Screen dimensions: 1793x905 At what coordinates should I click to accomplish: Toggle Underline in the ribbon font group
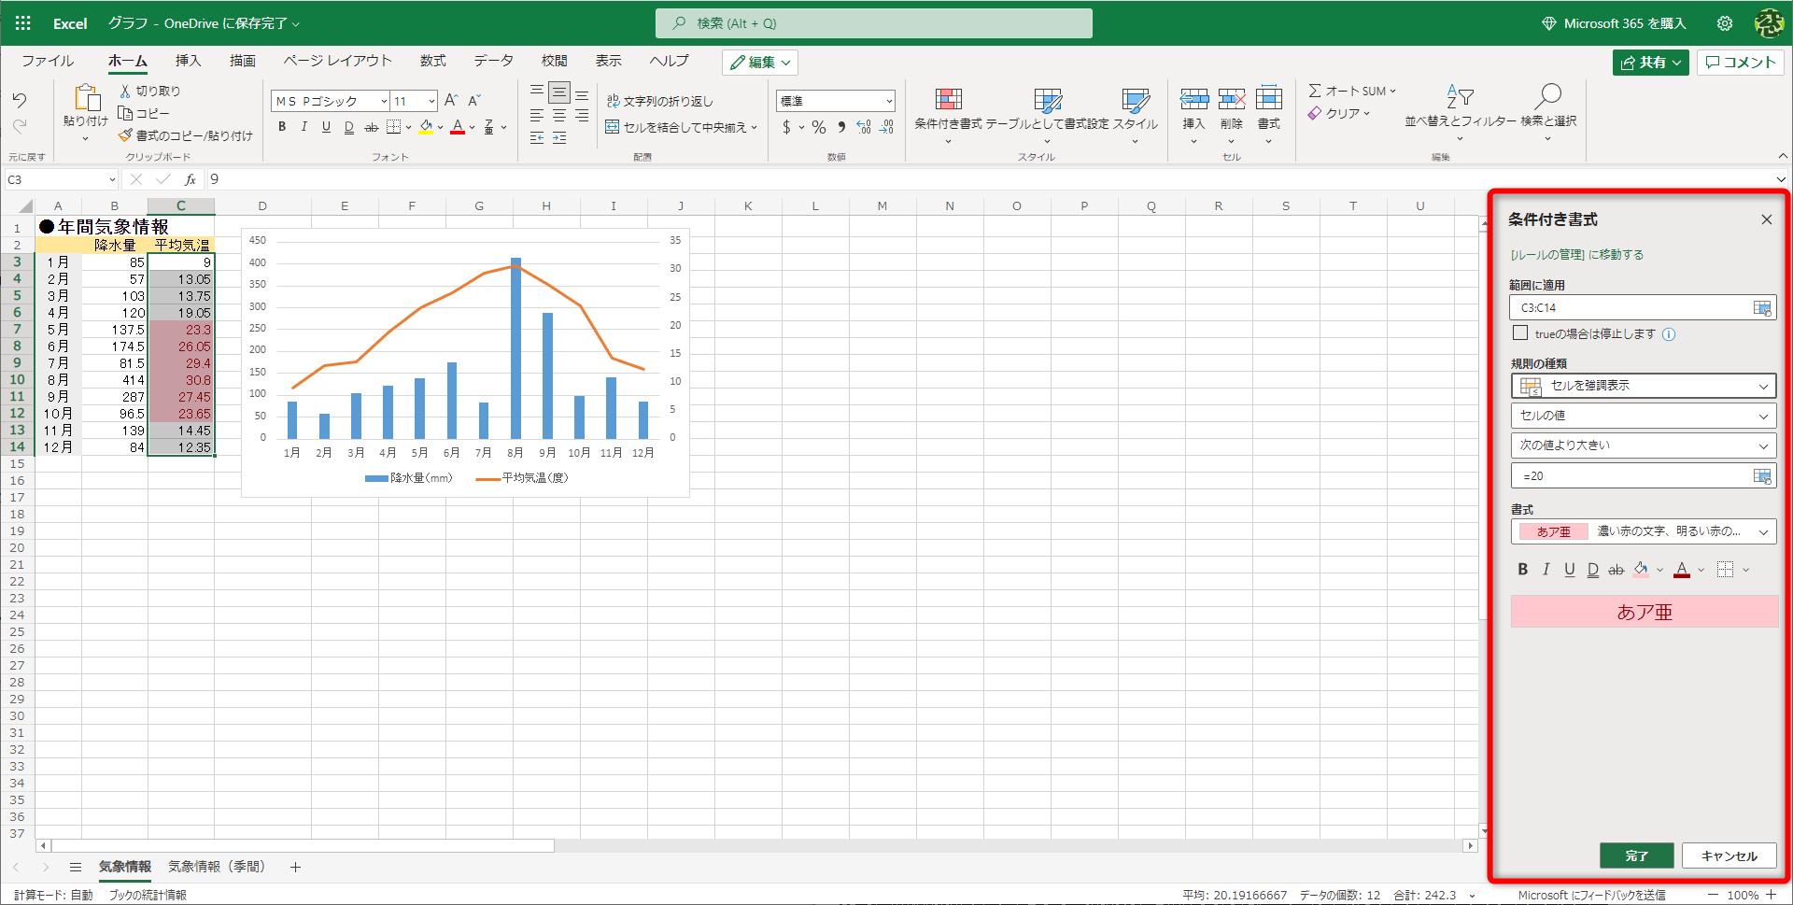tap(326, 127)
